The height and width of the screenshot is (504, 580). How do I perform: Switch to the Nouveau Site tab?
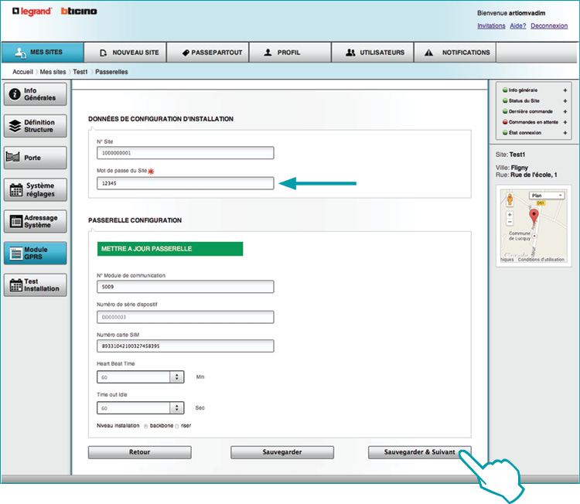pos(129,53)
